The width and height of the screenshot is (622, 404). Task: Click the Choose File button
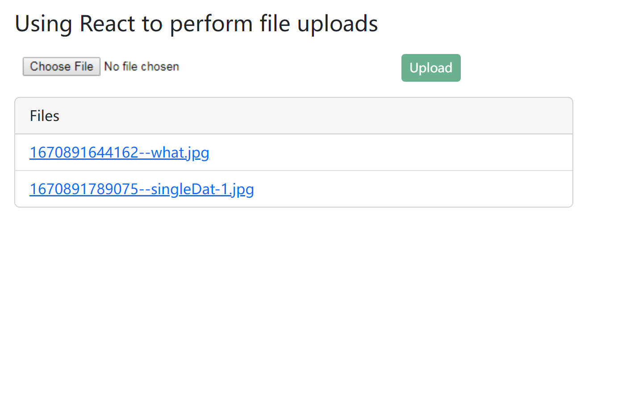point(62,67)
